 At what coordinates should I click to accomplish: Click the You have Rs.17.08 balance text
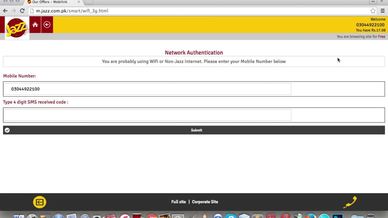[x=371, y=30]
